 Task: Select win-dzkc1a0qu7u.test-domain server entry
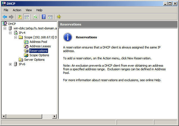35,28
